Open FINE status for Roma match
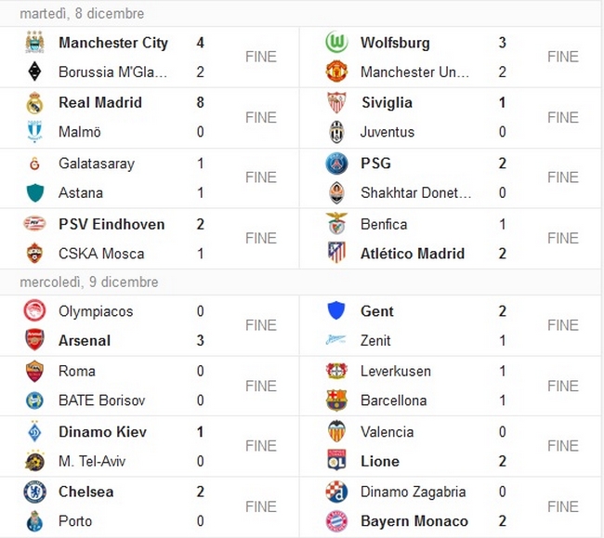The height and width of the screenshot is (538, 604). click(261, 386)
